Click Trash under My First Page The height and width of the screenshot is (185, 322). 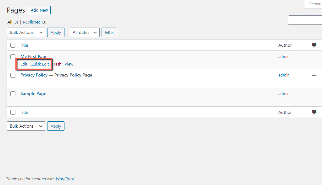[57, 64]
